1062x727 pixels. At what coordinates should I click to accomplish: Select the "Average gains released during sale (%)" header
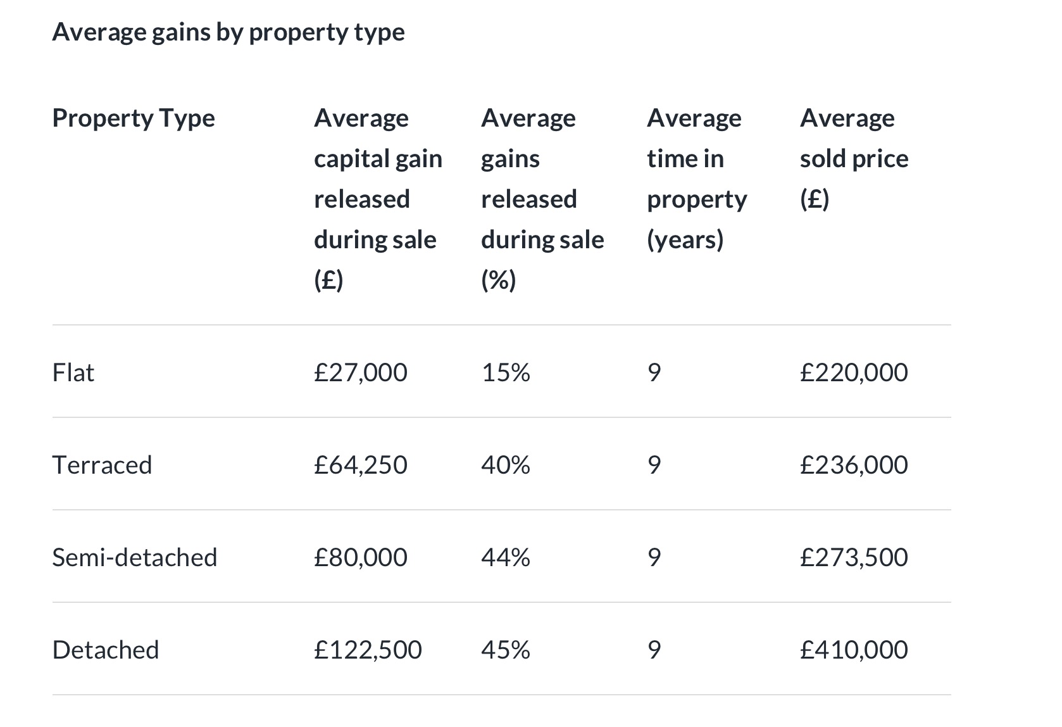click(x=542, y=198)
